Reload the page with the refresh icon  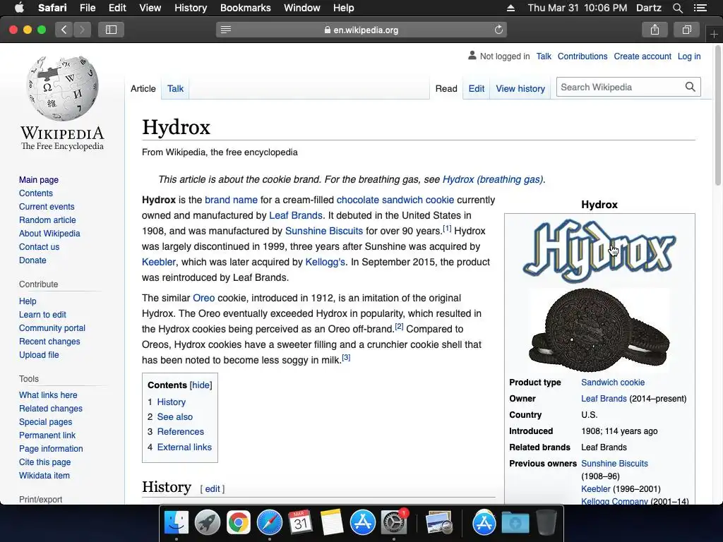tap(498, 30)
